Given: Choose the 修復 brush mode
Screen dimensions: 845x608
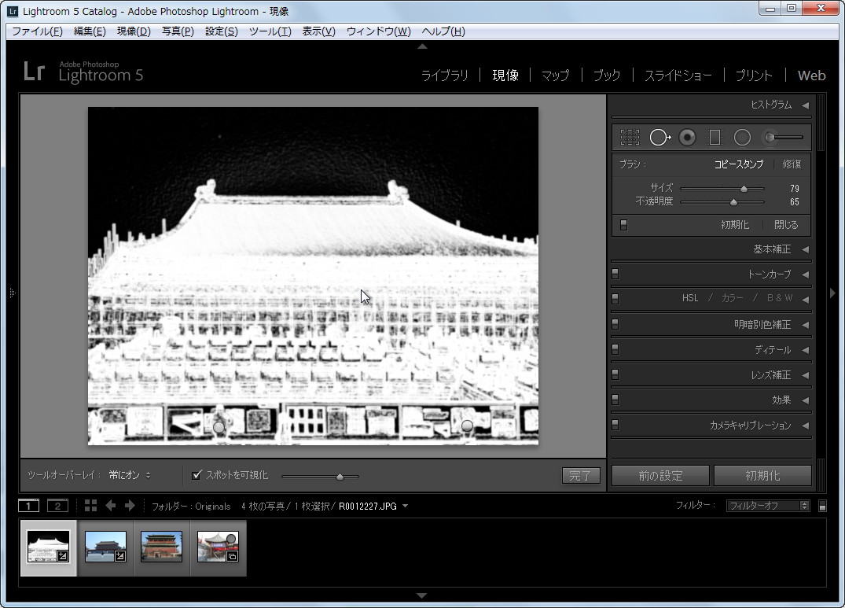Looking at the screenshot, I should [x=792, y=164].
